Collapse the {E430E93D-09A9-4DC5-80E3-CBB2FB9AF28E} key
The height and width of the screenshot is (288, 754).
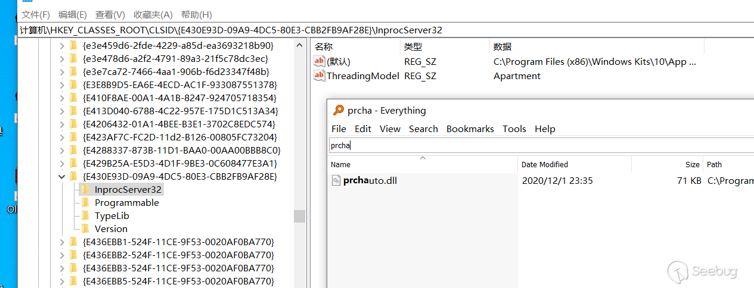point(62,176)
